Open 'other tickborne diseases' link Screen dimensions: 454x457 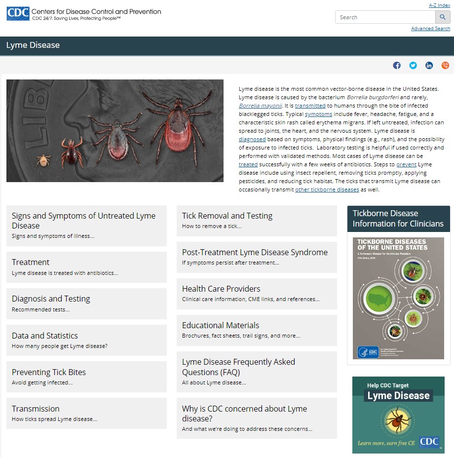click(327, 190)
